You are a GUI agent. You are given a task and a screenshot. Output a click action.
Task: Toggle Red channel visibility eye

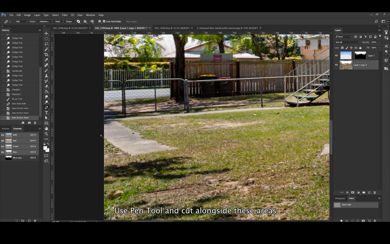(3, 141)
